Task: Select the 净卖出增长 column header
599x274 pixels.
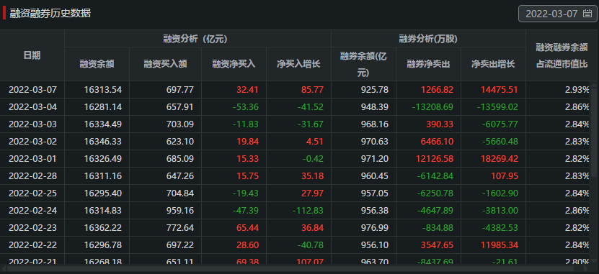Action: 493,64
